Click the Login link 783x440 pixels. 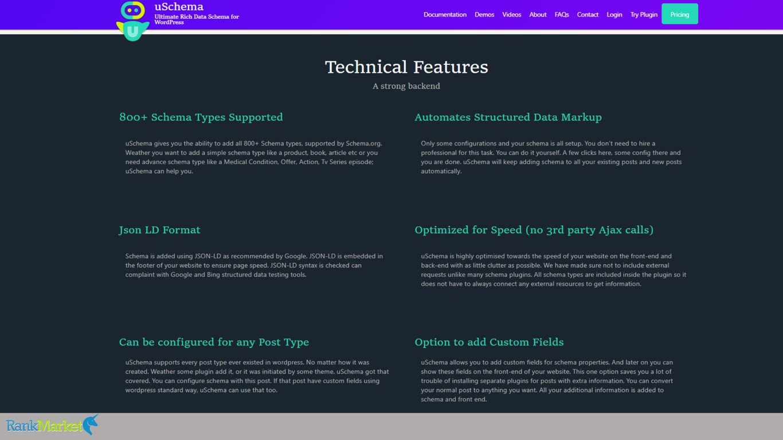(x=614, y=14)
